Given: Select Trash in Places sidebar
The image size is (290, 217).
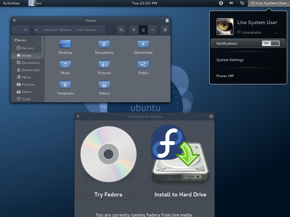Looking at the screenshot, I should click(x=26, y=99).
